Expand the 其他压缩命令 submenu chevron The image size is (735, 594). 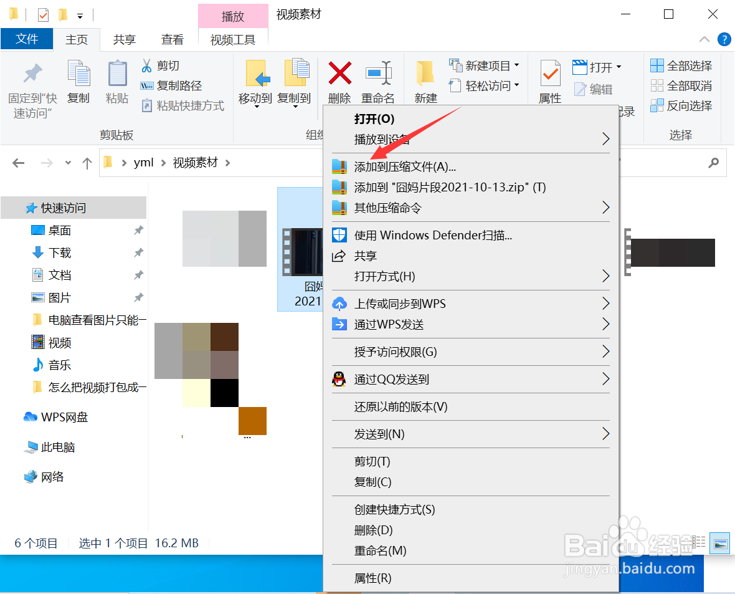click(605, 208)
